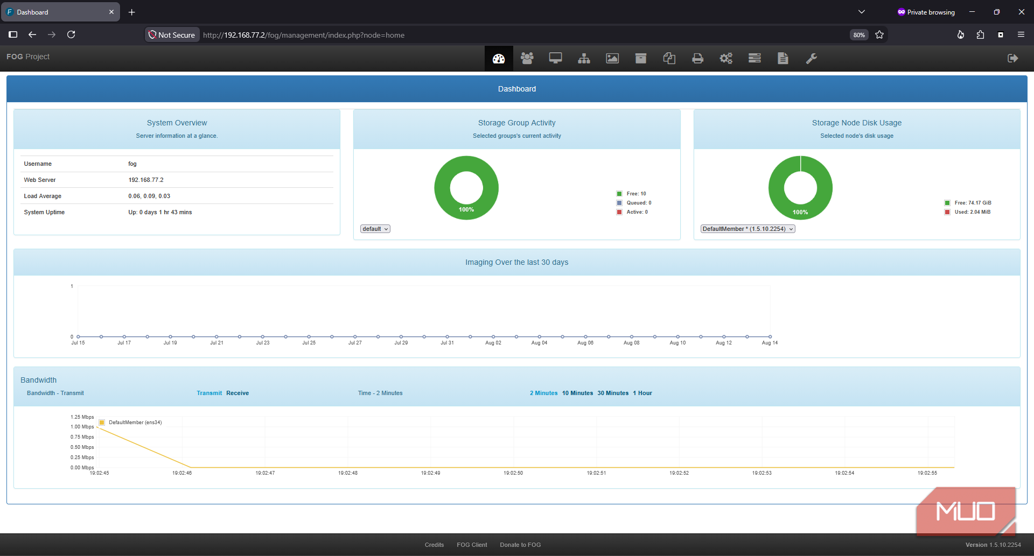Click Web Server value 192.168.77.2
1034x556 pixels.
coord(146,180)
